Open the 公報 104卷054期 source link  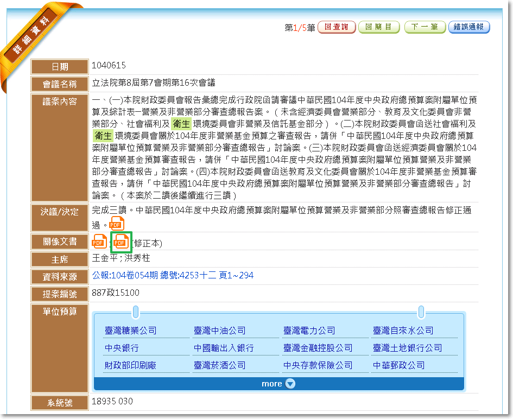pos(173,276)
